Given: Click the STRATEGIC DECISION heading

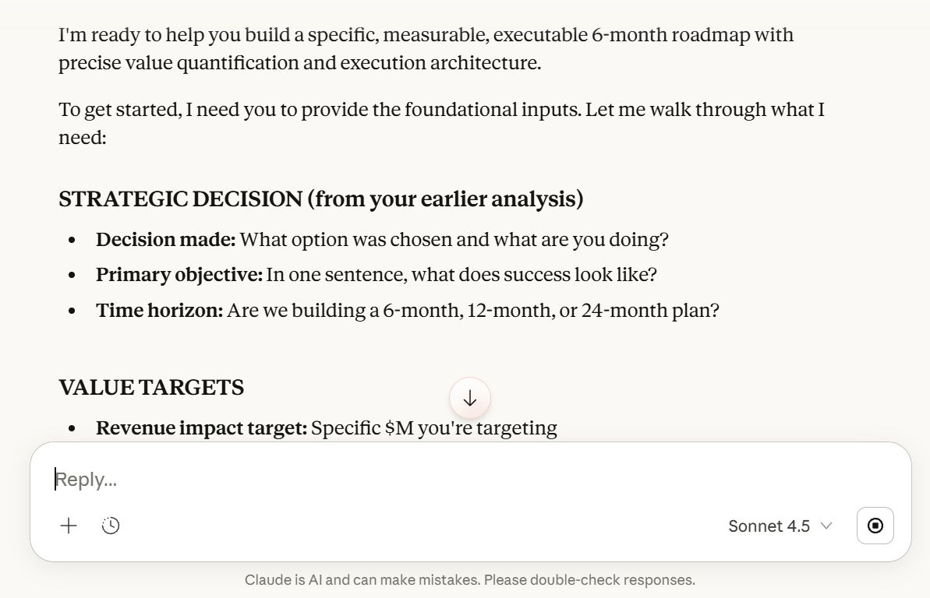Looking at the screenshot, I should tap(320, 199).
